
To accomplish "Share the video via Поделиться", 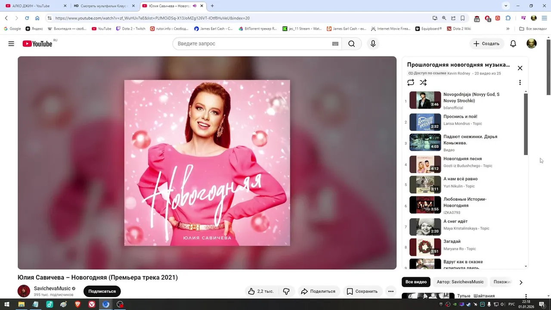I will (318, 291).
